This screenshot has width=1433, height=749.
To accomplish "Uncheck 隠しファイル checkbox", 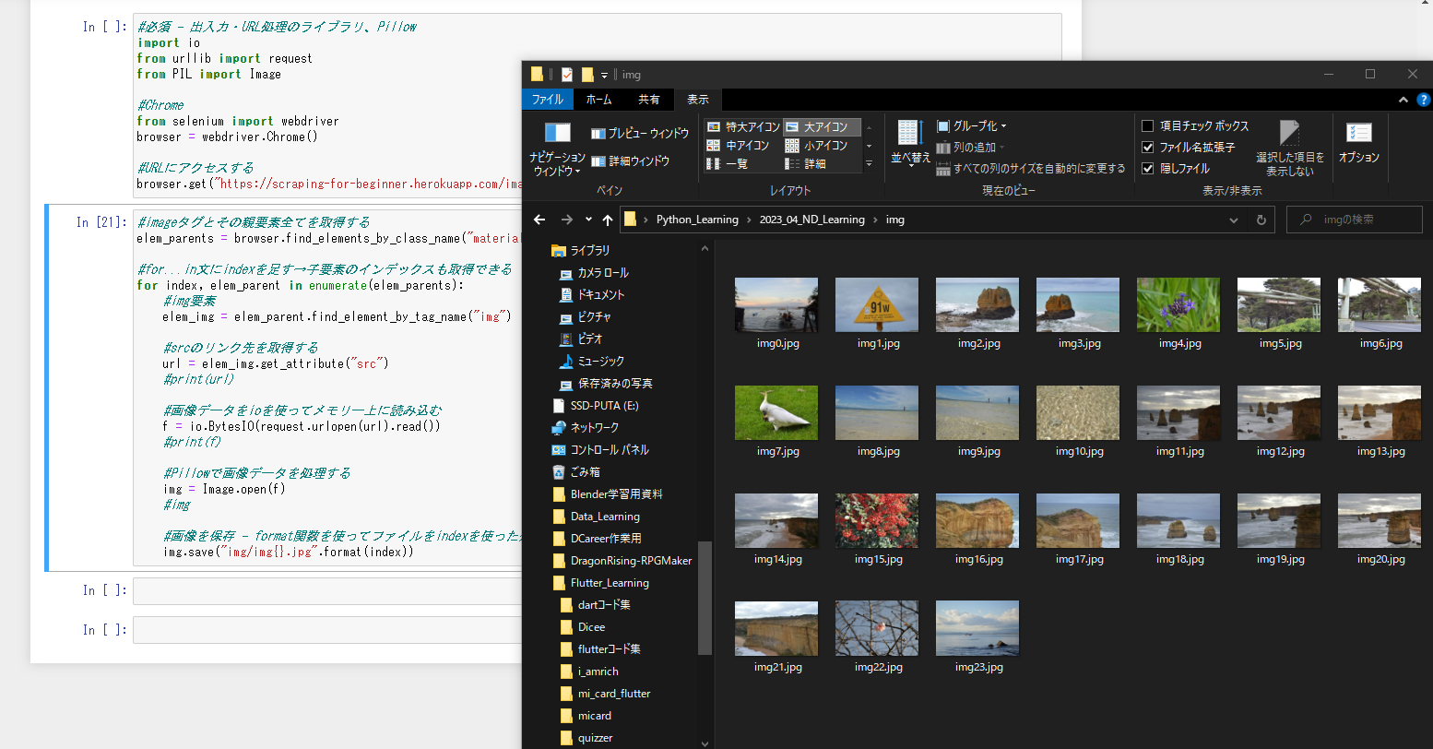I will tap(1148, 169).
